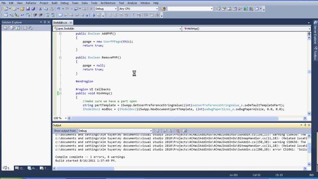The image size is (318, 179).
Task: Collapse the HinhHop() method outline
Action: [x=60, y=93]
